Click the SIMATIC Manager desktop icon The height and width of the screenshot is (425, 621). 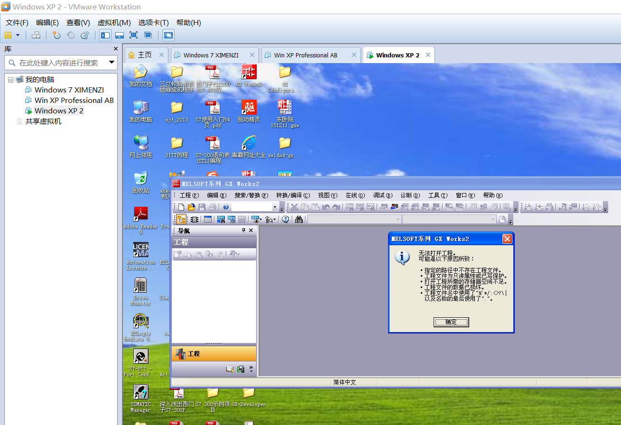click(x=140, y=393)
